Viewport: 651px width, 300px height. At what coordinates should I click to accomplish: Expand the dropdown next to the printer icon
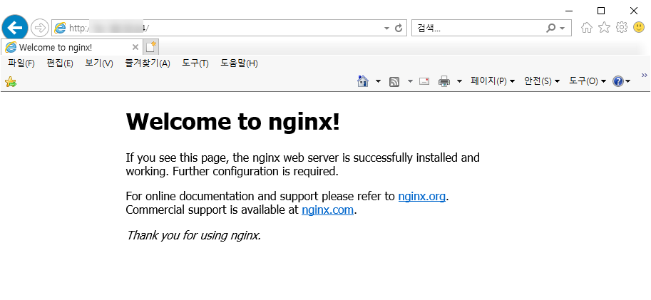459,81
